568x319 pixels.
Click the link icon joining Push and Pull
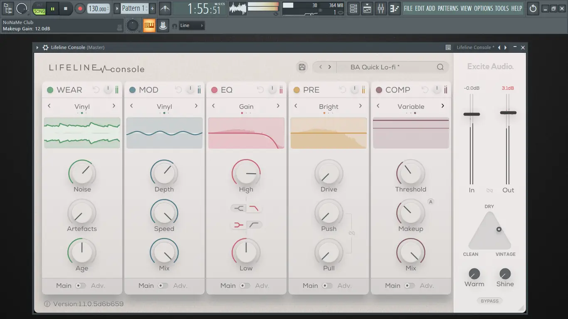pyautogui.click(x=351, y=233)
